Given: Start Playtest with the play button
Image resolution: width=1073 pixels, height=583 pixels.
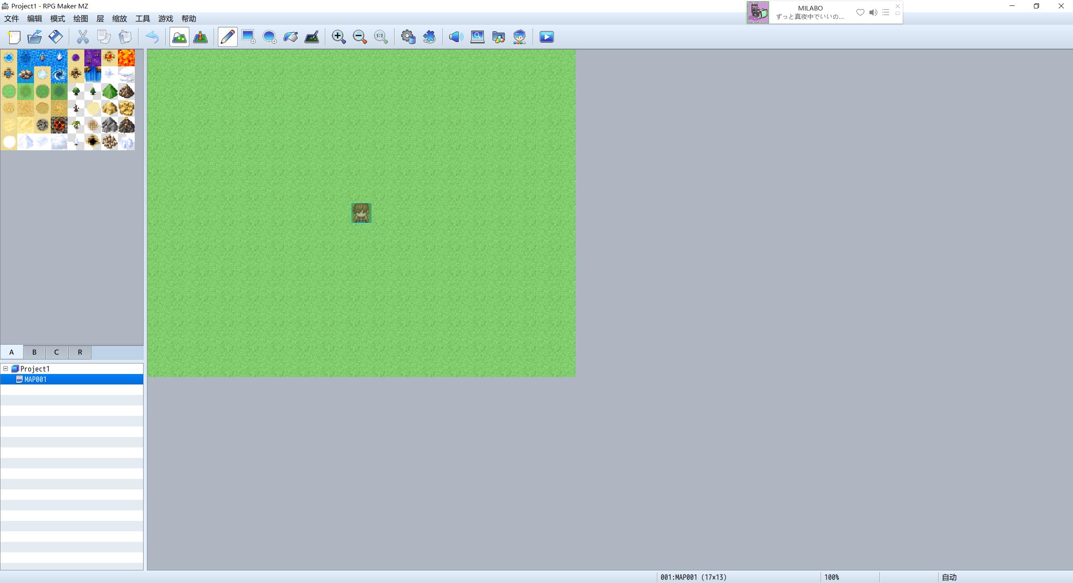Looking at the screenshot, I should 547,37.
